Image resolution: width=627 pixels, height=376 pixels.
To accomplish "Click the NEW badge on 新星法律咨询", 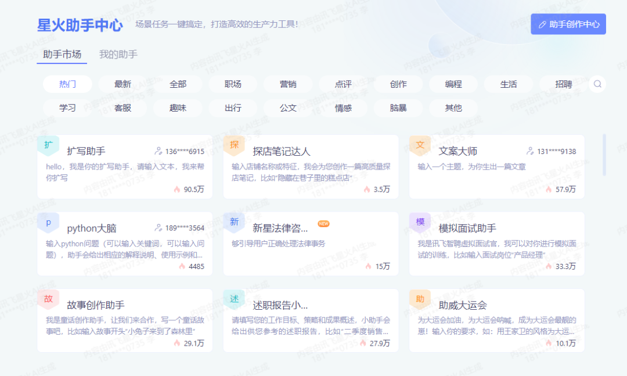I will point(323,223).
